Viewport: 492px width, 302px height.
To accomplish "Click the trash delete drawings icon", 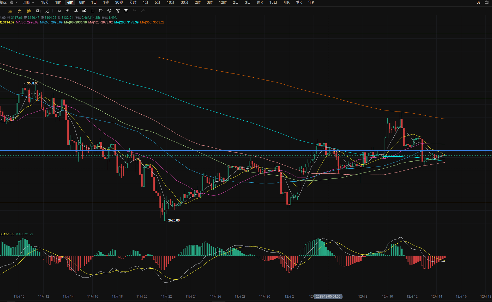I will pos(126,11).
